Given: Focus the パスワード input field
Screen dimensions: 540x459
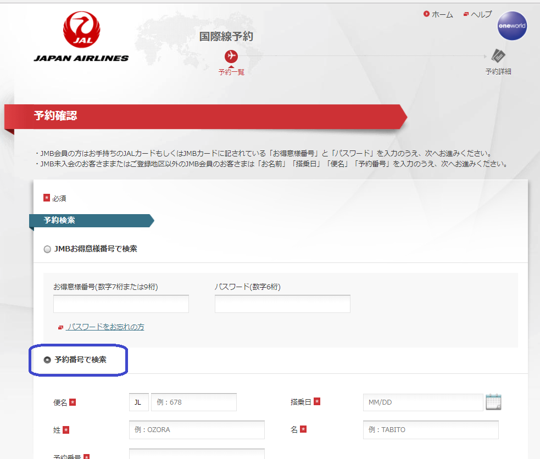Looking at the screenshot, I should pos(282,304).
